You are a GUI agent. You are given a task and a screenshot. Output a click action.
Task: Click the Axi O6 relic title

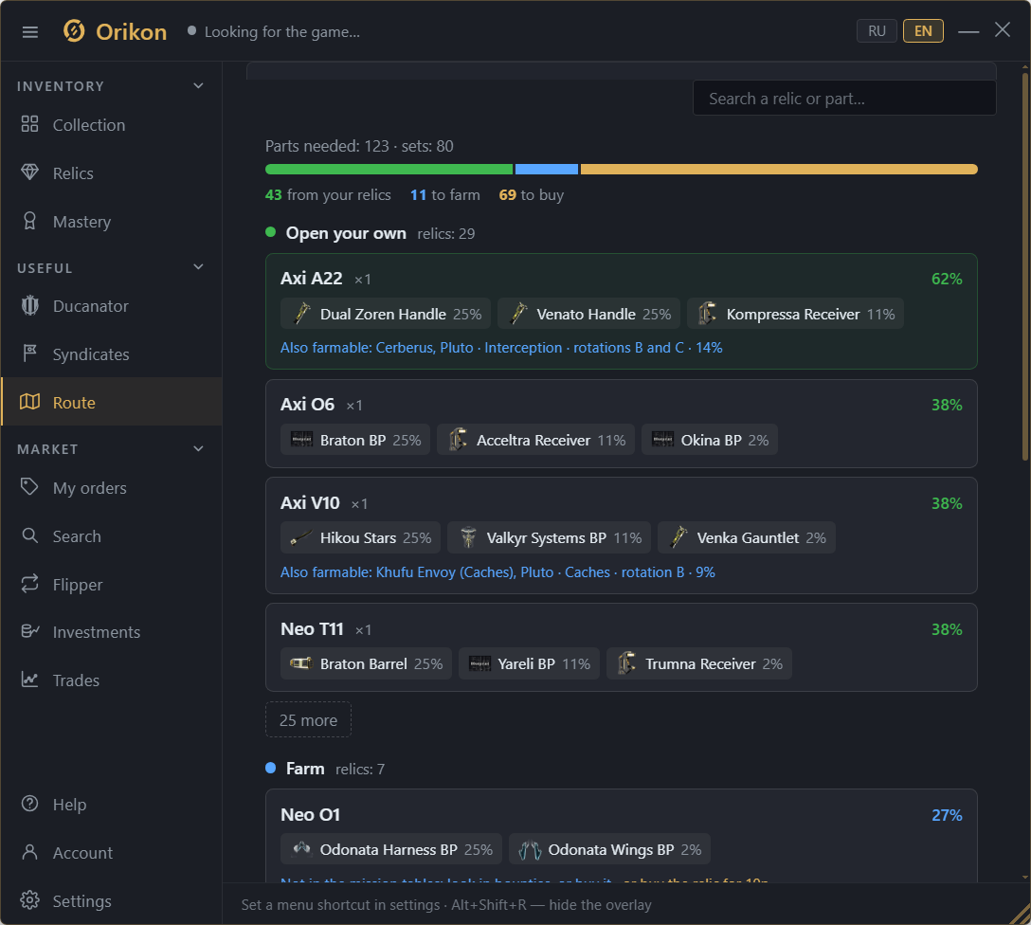307,405
